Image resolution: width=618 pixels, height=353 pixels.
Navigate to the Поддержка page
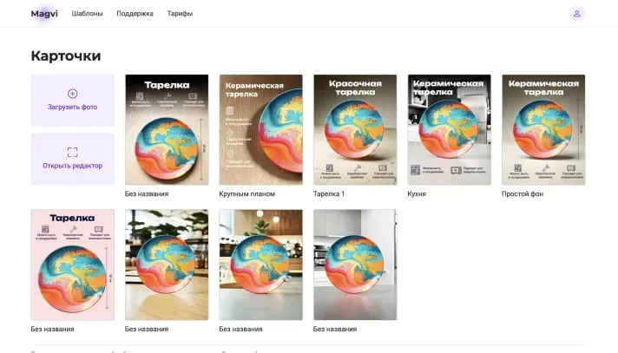135,14
